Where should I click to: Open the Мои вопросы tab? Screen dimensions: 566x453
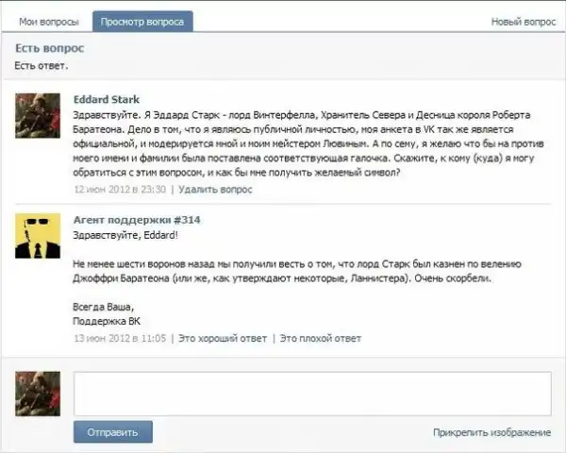tap(49, 21)
